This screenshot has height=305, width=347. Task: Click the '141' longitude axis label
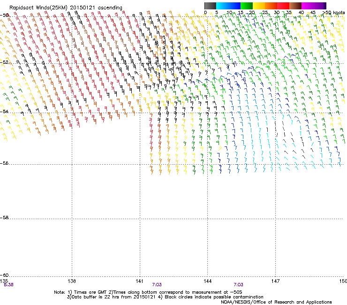(x=139, y=281)
